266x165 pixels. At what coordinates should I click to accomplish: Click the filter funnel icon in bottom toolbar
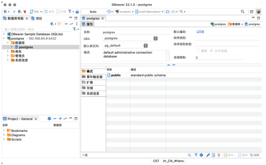[x=196, y=155]
